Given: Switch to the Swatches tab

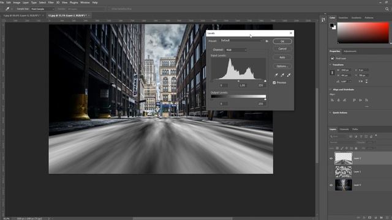Looking at the screenshot, I should point(343,18).
